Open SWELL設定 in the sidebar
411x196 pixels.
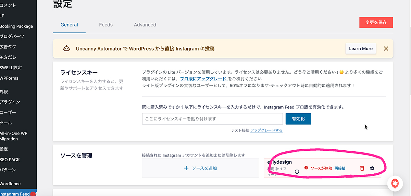coord(11,68)
